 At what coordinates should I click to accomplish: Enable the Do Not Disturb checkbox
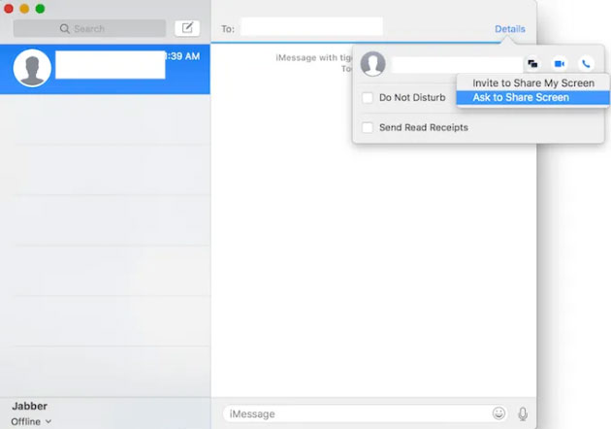[368, 97]
